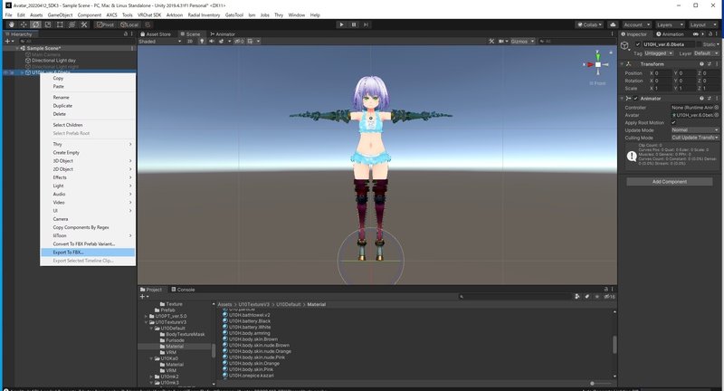Open the VRChat SDK menu
724x391 pixels.
point(149,14)
